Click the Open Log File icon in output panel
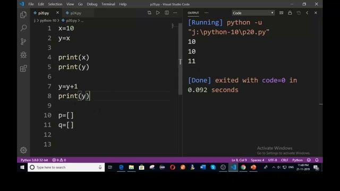Screen dimensions: 340x191 (299, 13)
